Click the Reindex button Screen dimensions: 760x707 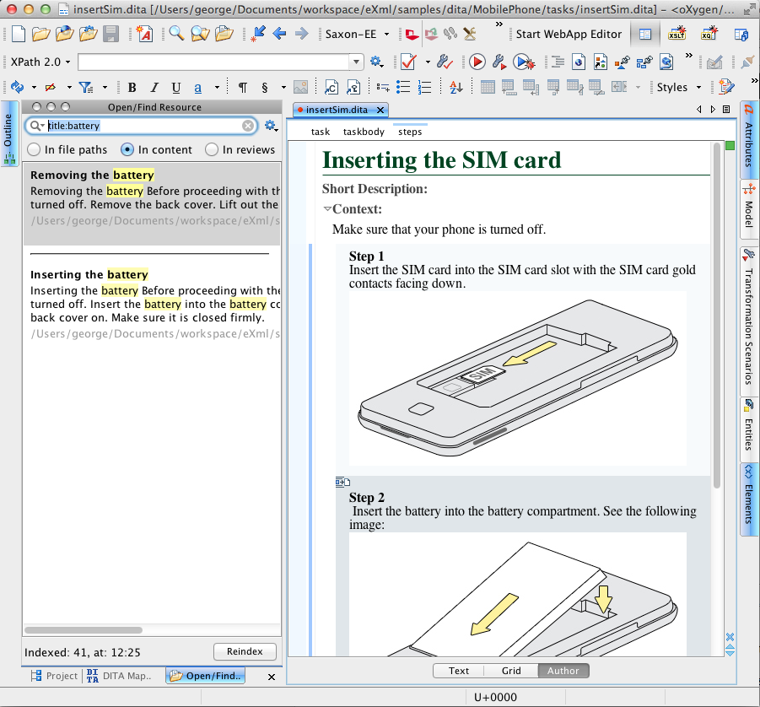tap(245, 651)
